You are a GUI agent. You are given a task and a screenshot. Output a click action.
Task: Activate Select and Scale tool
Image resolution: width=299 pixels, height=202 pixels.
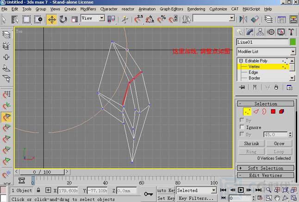tap(75, 19)
